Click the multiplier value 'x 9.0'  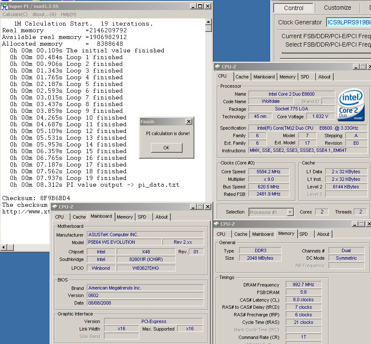click(269, 179)
